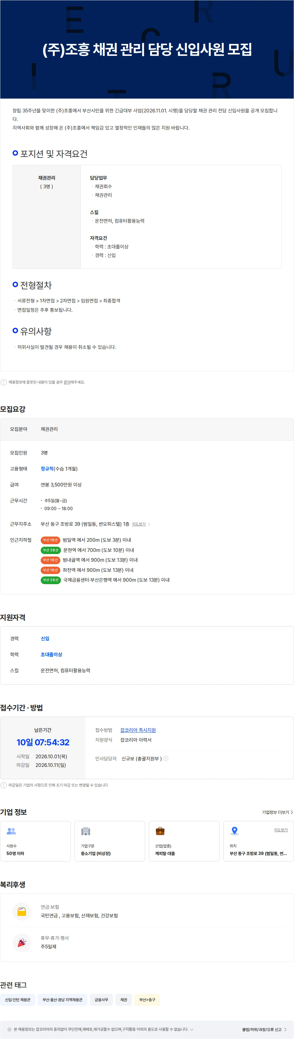294x1039 pixels.
Task: Click the 마감일 2026.10.11(일) date
Action: point(51,765)
